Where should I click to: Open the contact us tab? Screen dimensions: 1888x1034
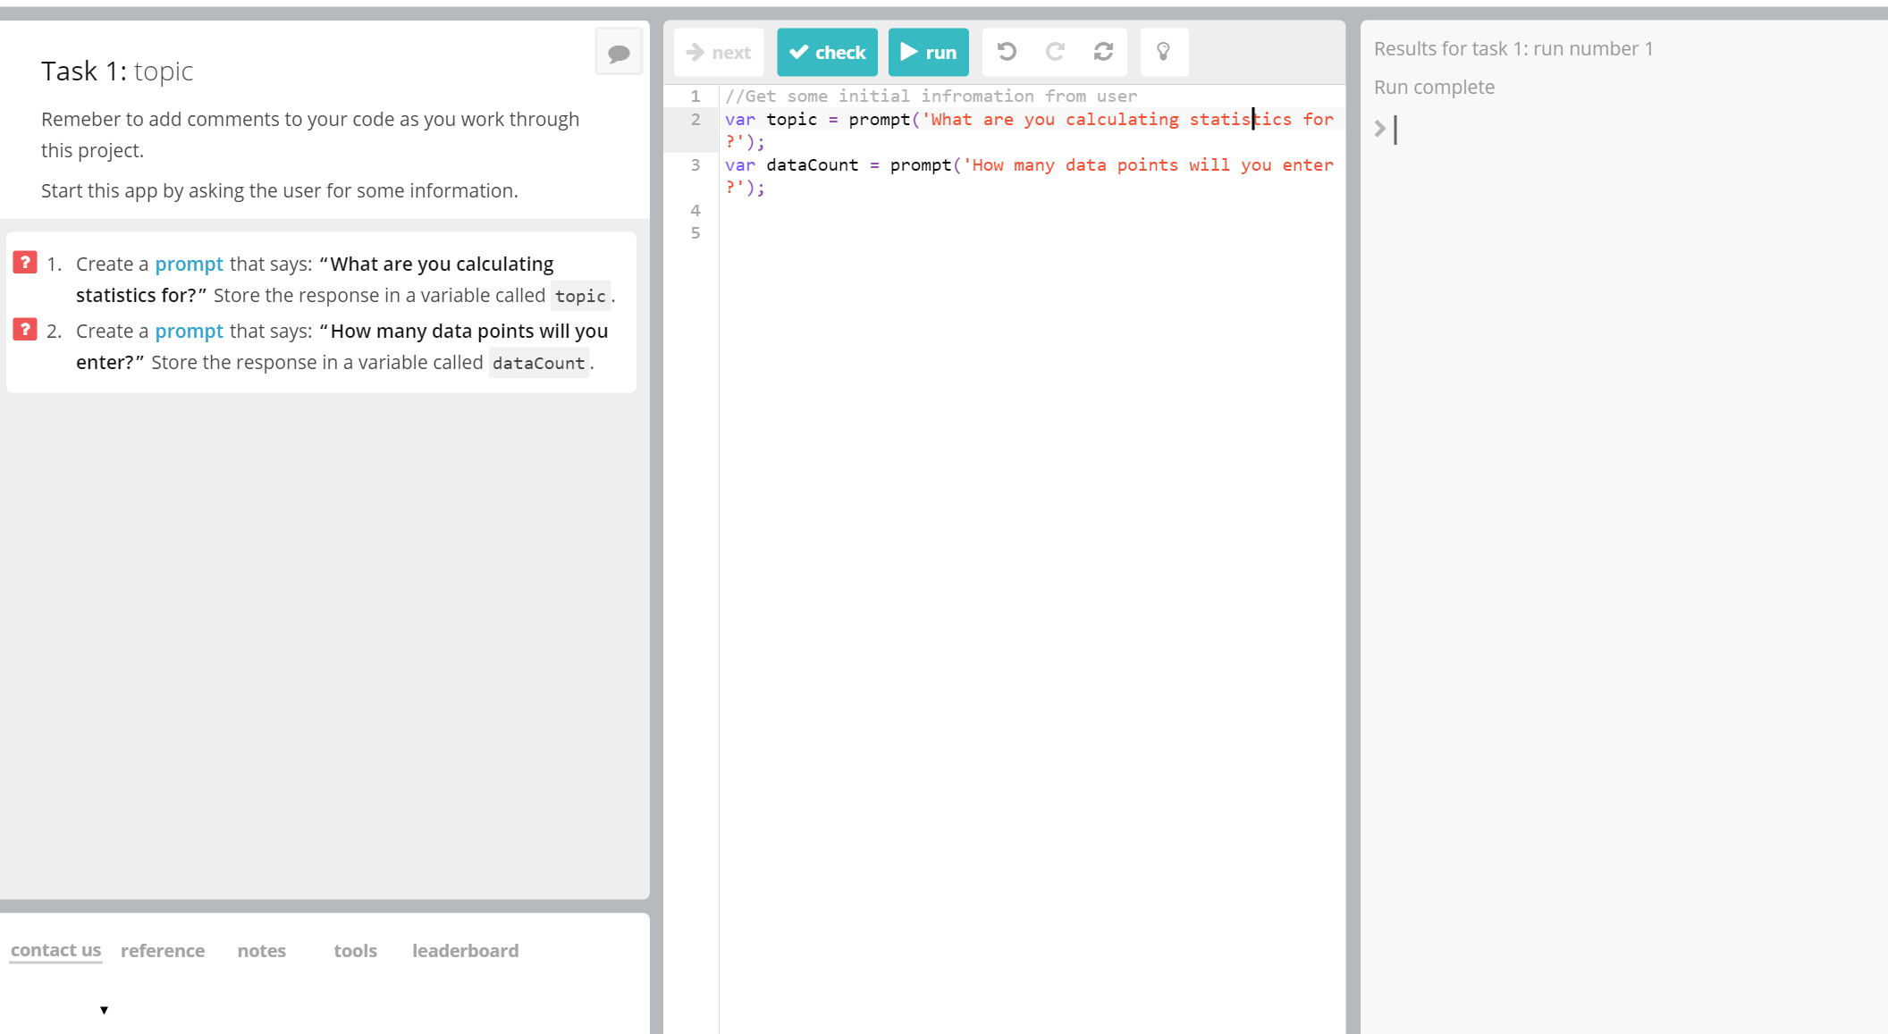point(55,950)
